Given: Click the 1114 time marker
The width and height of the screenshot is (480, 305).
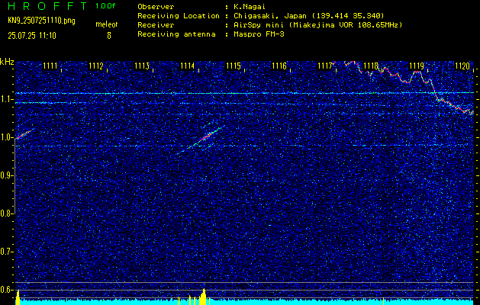Looking at the screenshot, I should [x=188, y=66].
